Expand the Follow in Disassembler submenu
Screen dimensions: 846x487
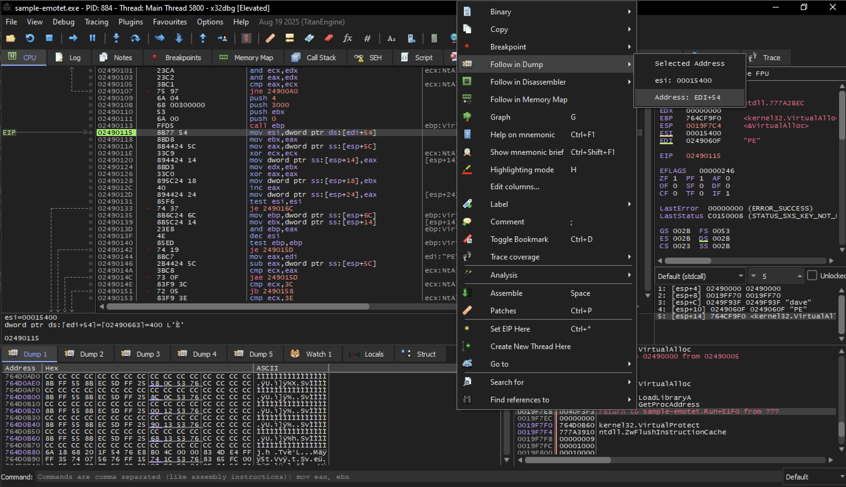[547, 82]
